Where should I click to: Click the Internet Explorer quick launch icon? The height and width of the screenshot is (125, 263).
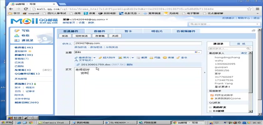point(19,122)
